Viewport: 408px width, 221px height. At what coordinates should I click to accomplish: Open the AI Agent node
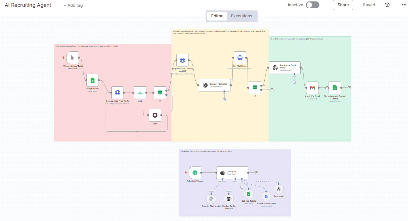(232, 173)
